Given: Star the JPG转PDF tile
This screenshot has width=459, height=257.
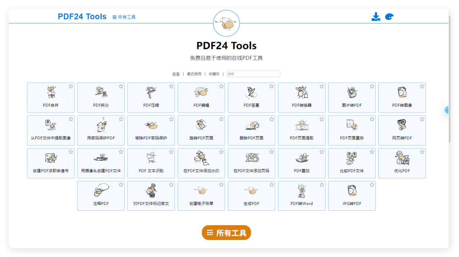Looking at the screenshot, I should pos(372,185).
